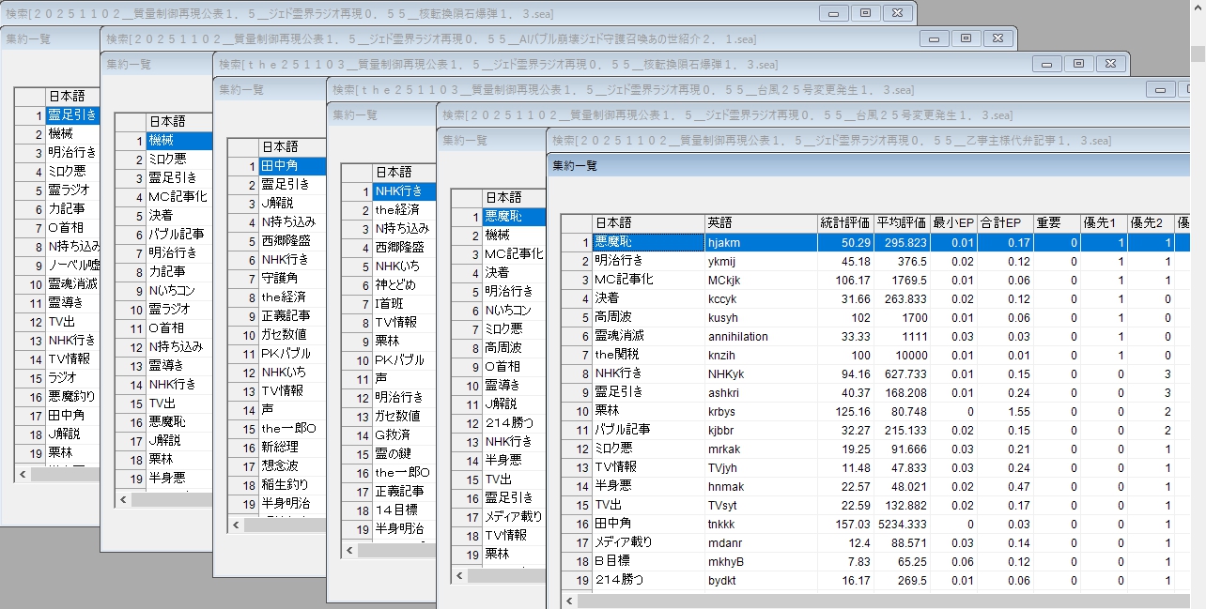Click left scroll arrow in frontmost table
Viewport: 1206px width, 609px height.
pos(570,600)
